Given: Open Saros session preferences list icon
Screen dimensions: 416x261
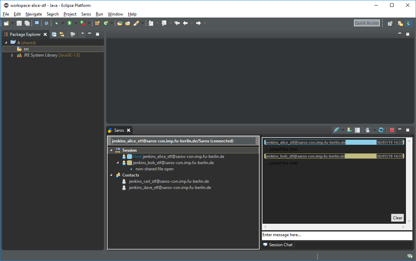Looking at the screenshot, I should click(357, 130).
